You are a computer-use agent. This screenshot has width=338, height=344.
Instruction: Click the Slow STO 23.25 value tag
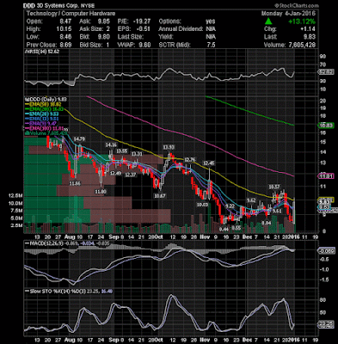[326, 324]
